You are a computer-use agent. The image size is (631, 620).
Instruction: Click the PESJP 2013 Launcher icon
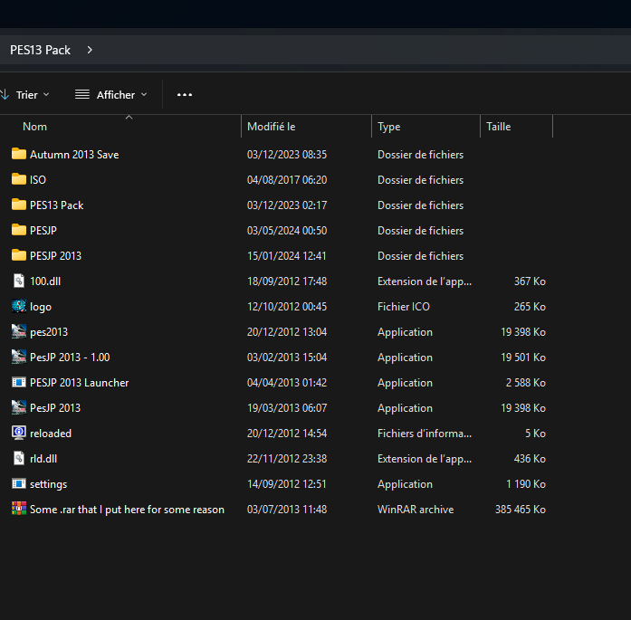[x=19, y=382]
